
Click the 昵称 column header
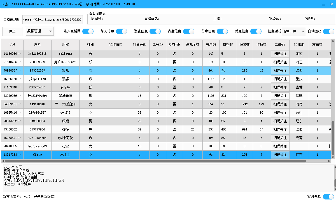tap(65, 44)
